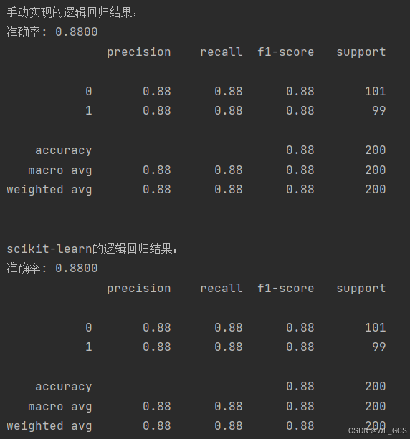This screenshot has width=410, height=439.
Task: Click "precision" header in the scikit-learn report
Action: pyautogui.click(x=139, y=289)
